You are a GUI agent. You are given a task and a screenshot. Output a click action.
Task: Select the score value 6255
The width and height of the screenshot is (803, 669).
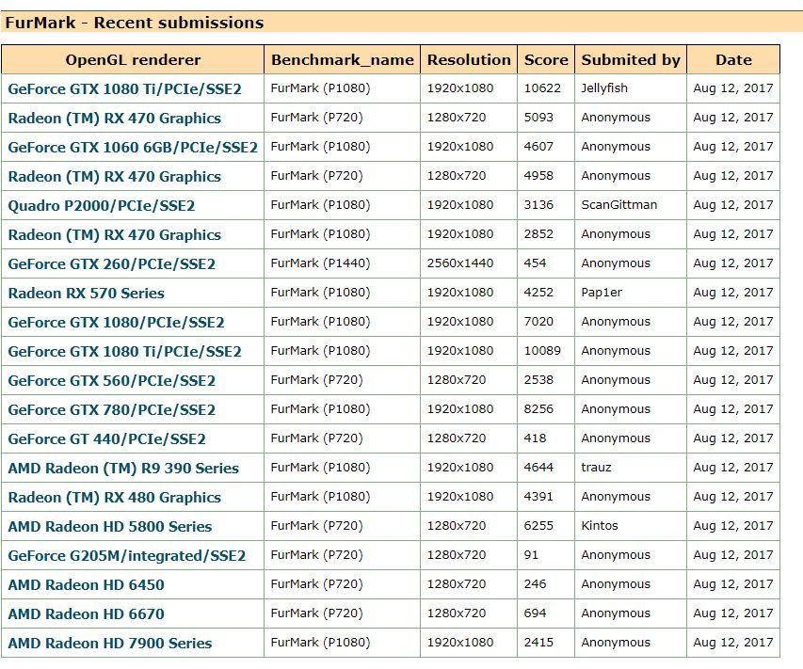click(538, 526)
